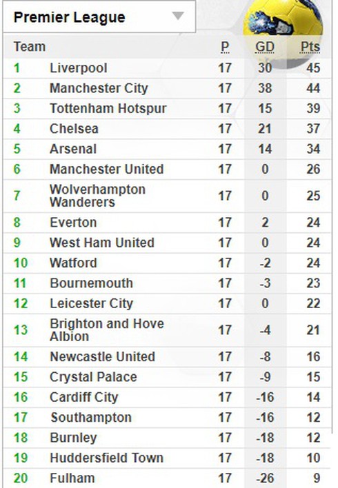Sort by the P column header

[225, 47]
